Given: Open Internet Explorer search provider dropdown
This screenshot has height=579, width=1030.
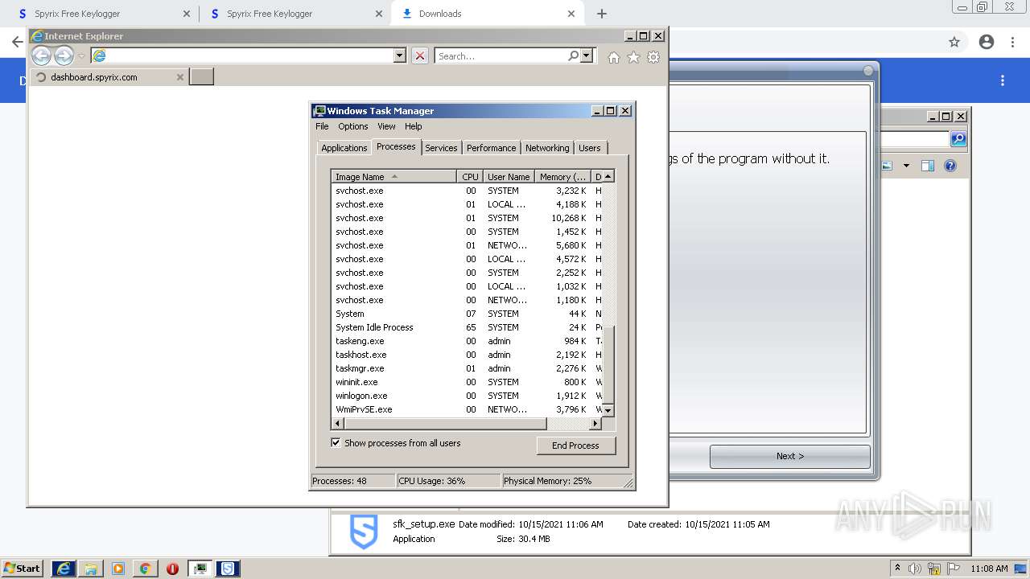Looking at the screenshot, I should (587, 55).
